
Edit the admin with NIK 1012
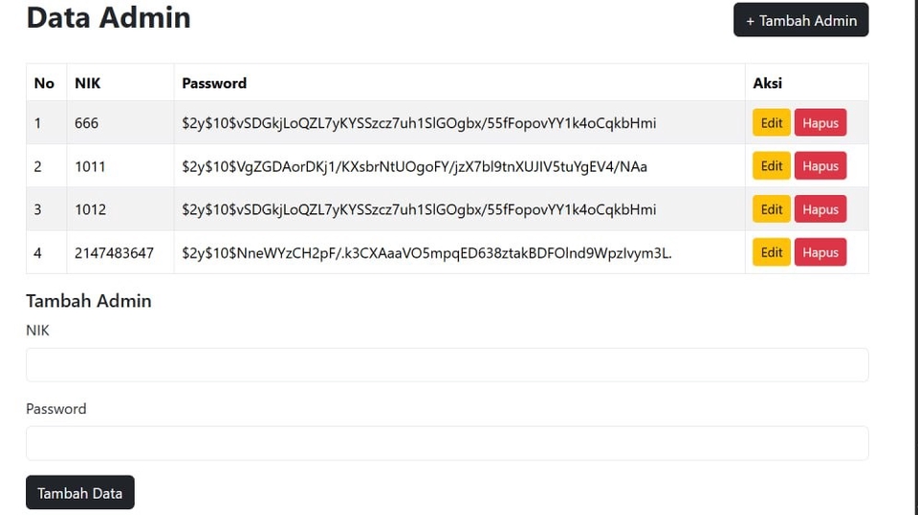[772, 209]
